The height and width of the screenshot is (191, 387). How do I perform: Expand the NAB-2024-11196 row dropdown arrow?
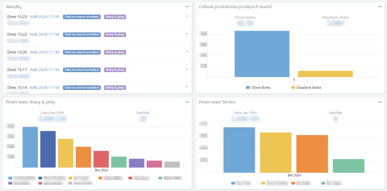coord(187,52)
